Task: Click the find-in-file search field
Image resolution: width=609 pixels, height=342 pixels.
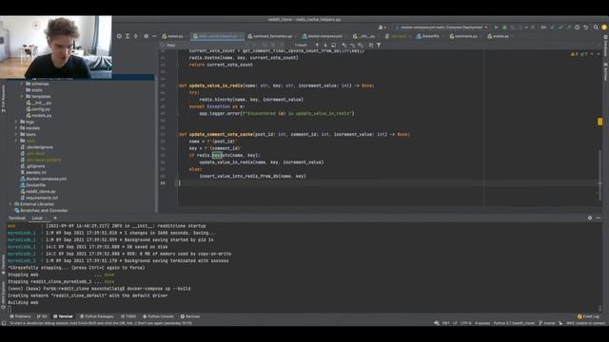Action: tap(206, 45)
